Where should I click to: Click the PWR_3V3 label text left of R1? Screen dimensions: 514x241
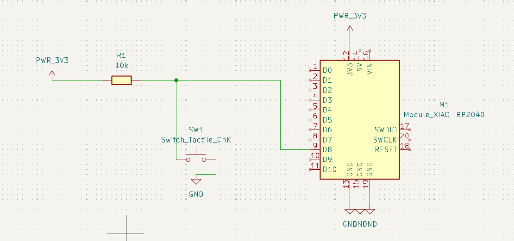pos(52,61)
